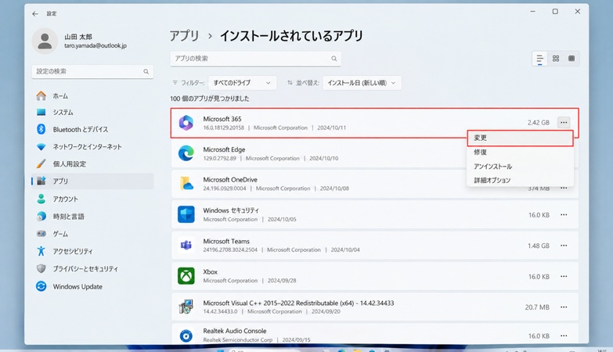
Task: Choose 修復 from the context menu
Action: pos(520,152)
